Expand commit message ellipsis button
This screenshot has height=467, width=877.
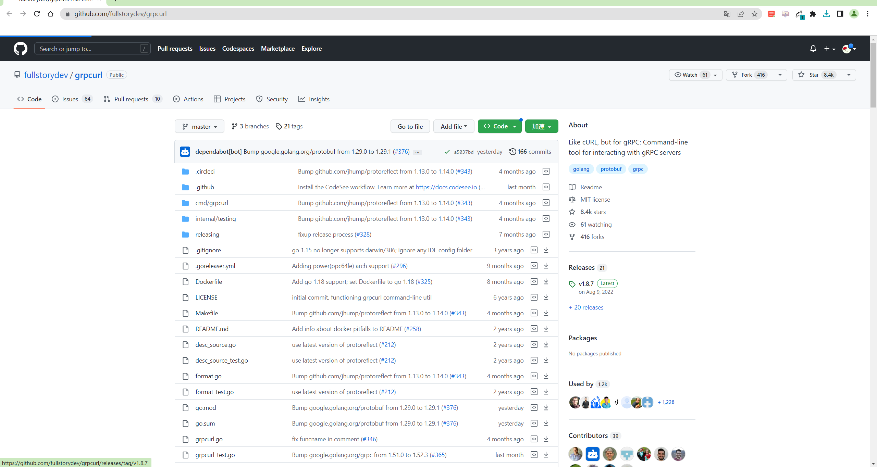(x=417, y=152)
